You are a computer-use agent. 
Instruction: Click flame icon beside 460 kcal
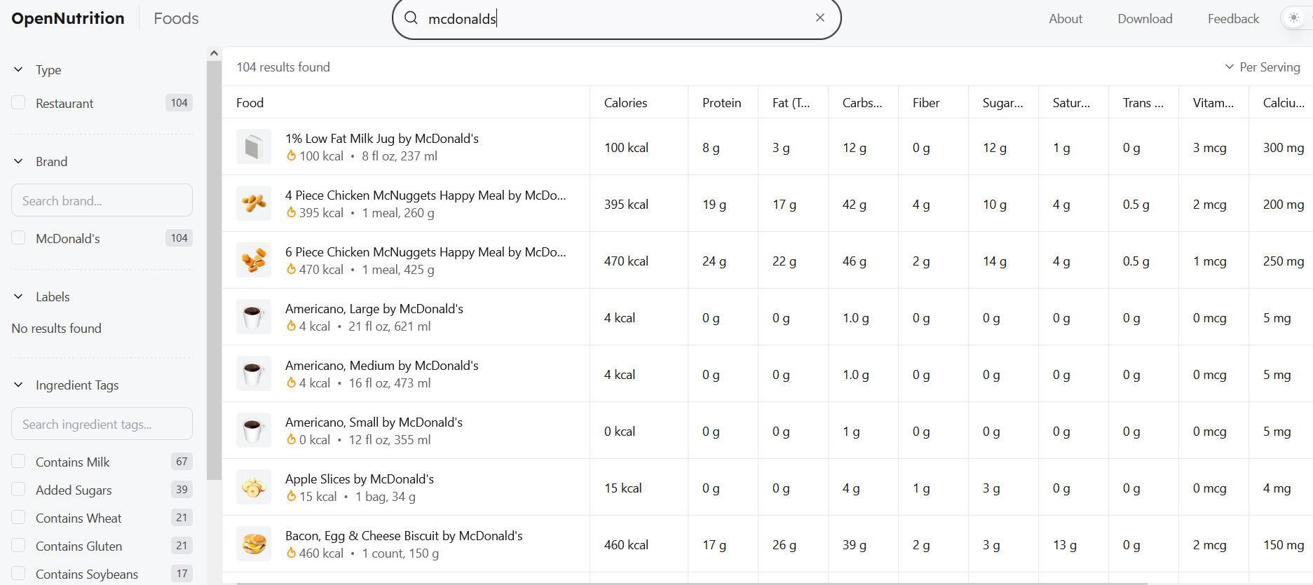coord(291,553)
